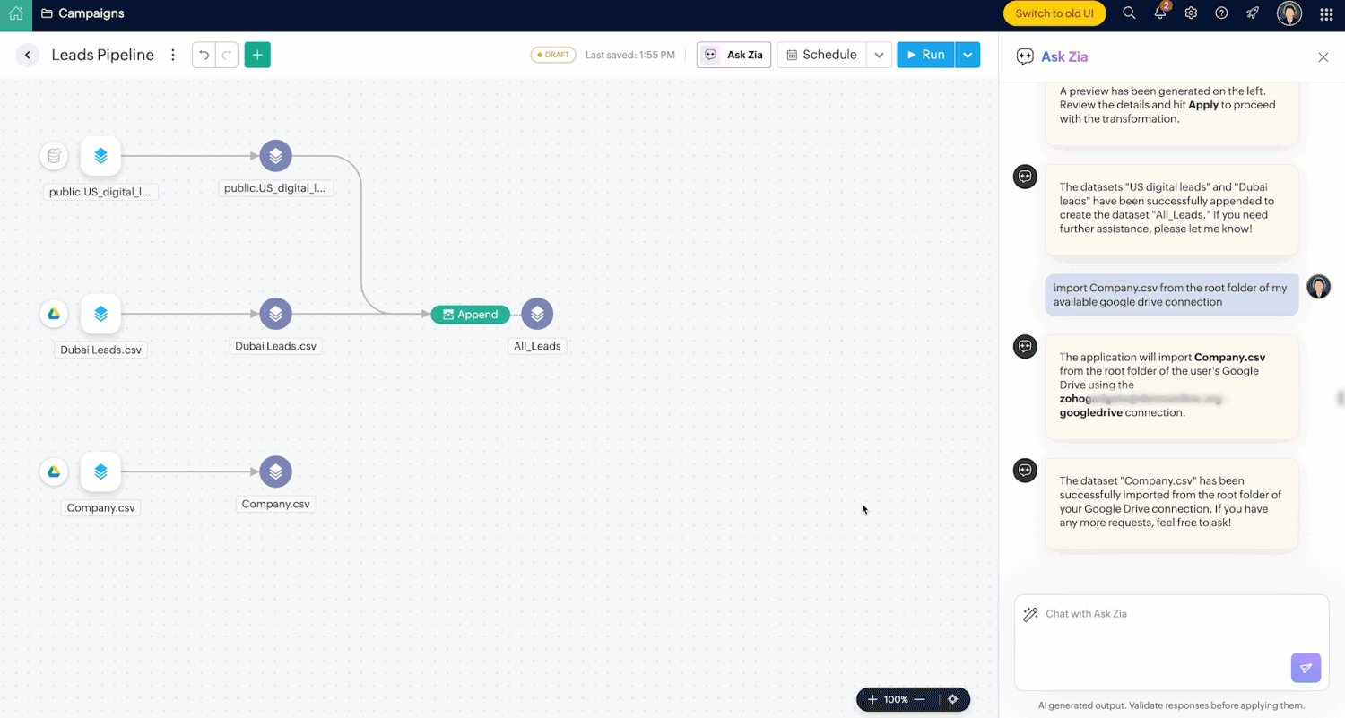Expand the Run options dropdown arrow

[x=967, y=55]
